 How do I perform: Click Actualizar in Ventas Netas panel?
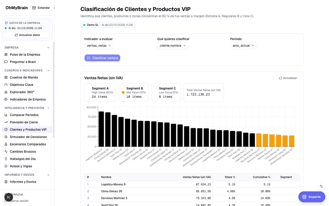point(288,78)
